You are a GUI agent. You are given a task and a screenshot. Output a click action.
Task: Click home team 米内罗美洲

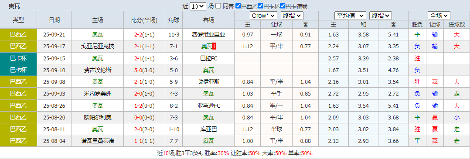pyautogui.click(x=98, y=94)
